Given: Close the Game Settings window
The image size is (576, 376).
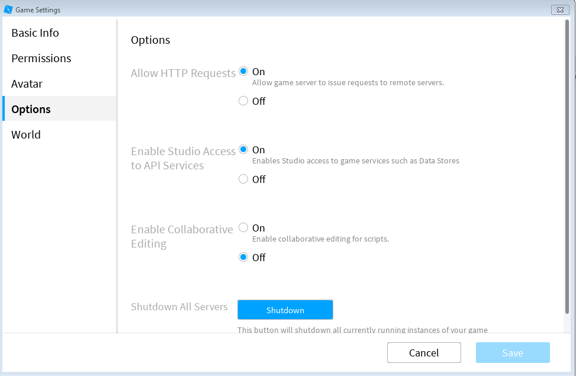Looking at the screenshot, I should [x=559, y=9].
